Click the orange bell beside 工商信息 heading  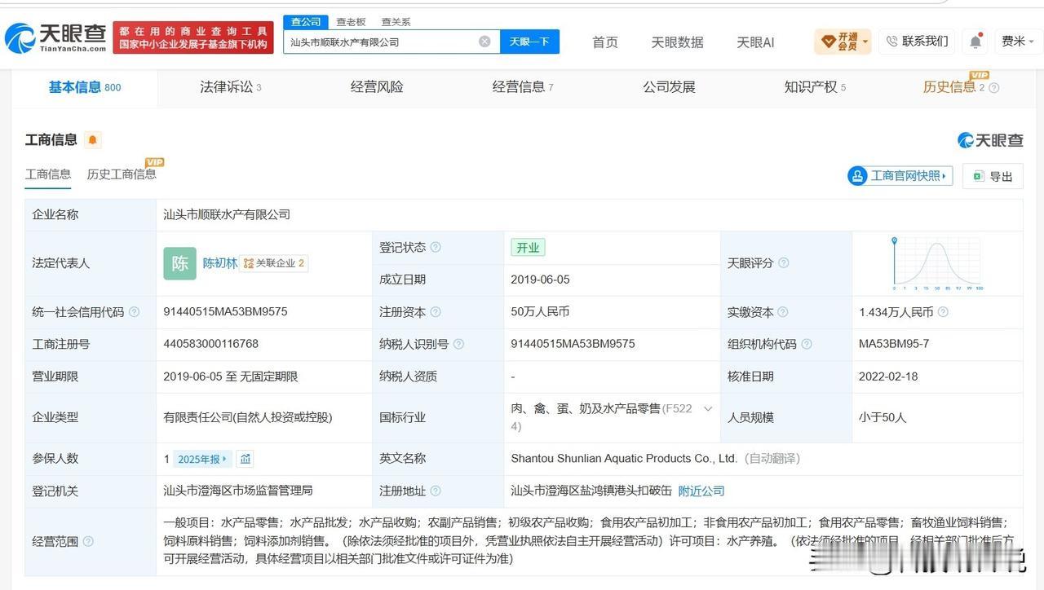click(93, 140)
